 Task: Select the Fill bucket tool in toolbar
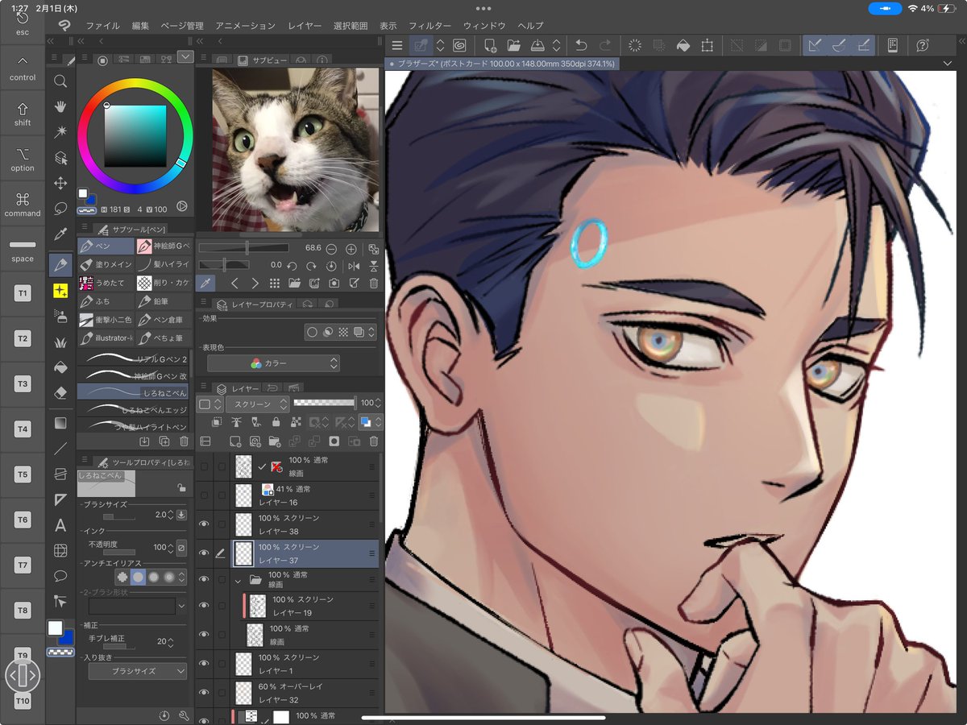60,367
